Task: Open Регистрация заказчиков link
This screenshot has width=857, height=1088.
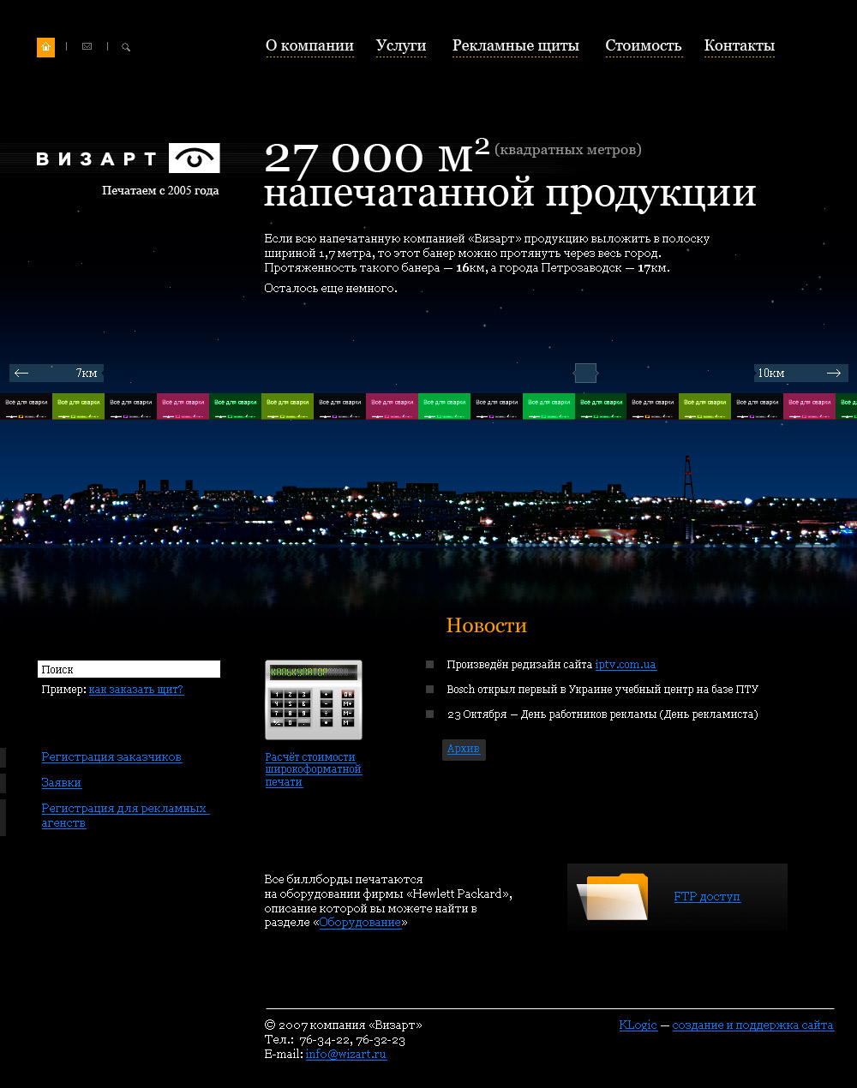Action: (111, 757)
